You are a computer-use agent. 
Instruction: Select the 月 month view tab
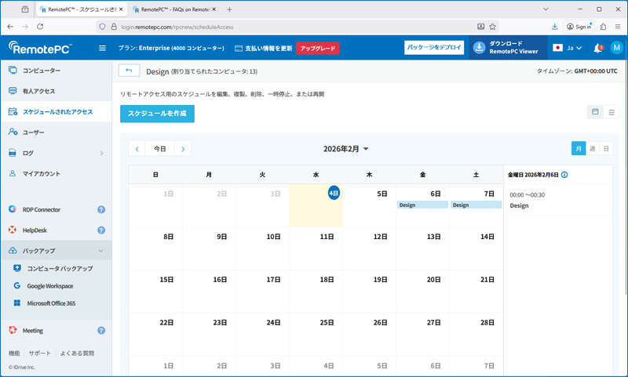pos(579,149)
